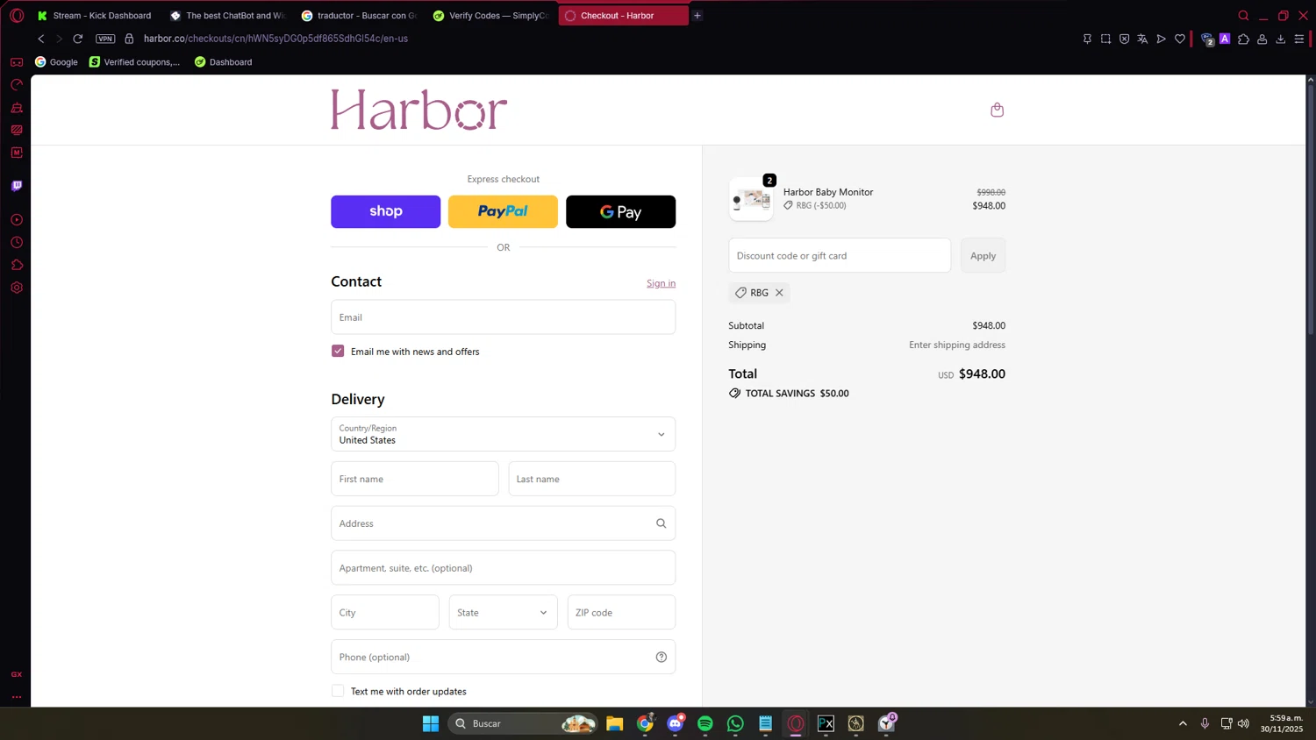Click the Harbor logo

click(418, 110)
